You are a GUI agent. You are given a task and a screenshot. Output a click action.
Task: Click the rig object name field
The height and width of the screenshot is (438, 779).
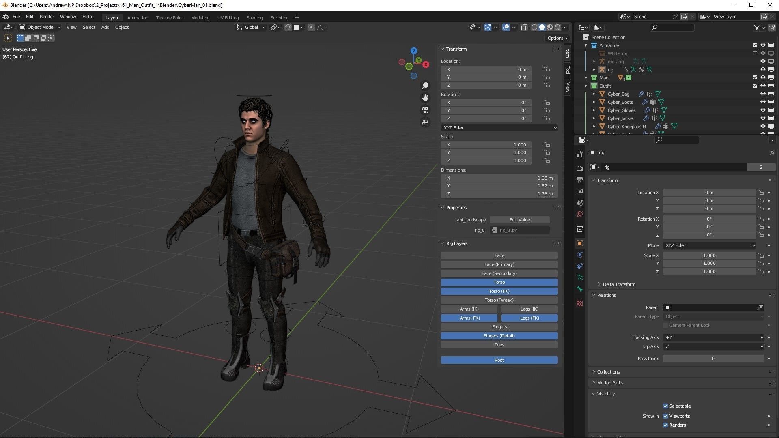674,167
